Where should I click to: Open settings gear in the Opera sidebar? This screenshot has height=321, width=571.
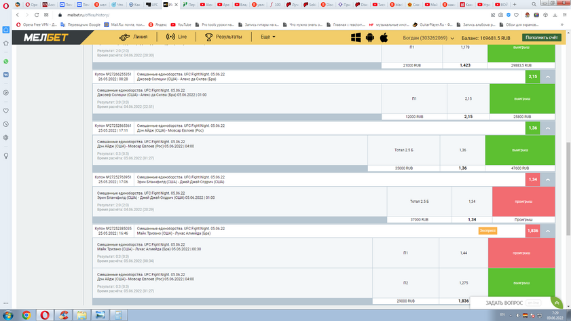[x=6, y=138]
